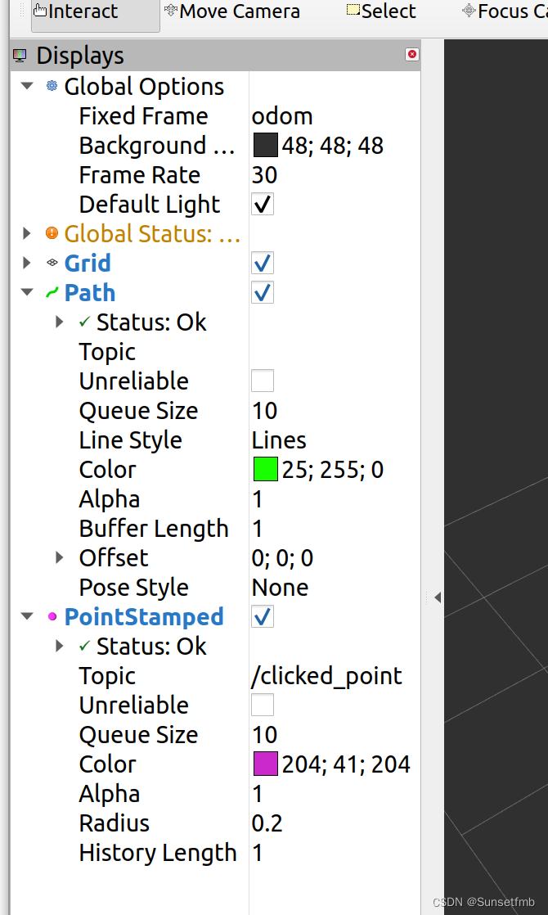Click the 48; 48; 48 background value
Screen dimensions: 548x915
(x=333, y=146)
